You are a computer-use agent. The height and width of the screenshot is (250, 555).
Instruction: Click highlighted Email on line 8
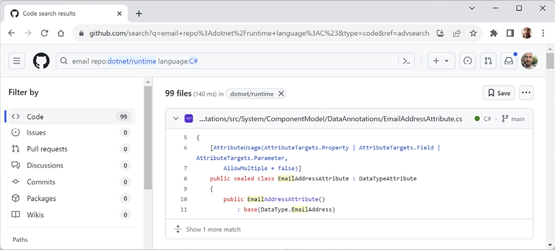286,178
